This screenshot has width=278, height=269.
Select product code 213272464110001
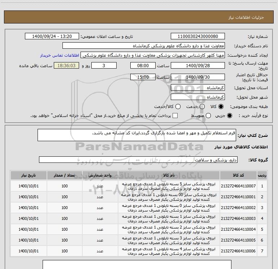pyautogui.click(x=238, y=197)
